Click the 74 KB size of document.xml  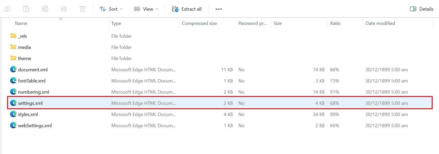(x=319, y=69)
